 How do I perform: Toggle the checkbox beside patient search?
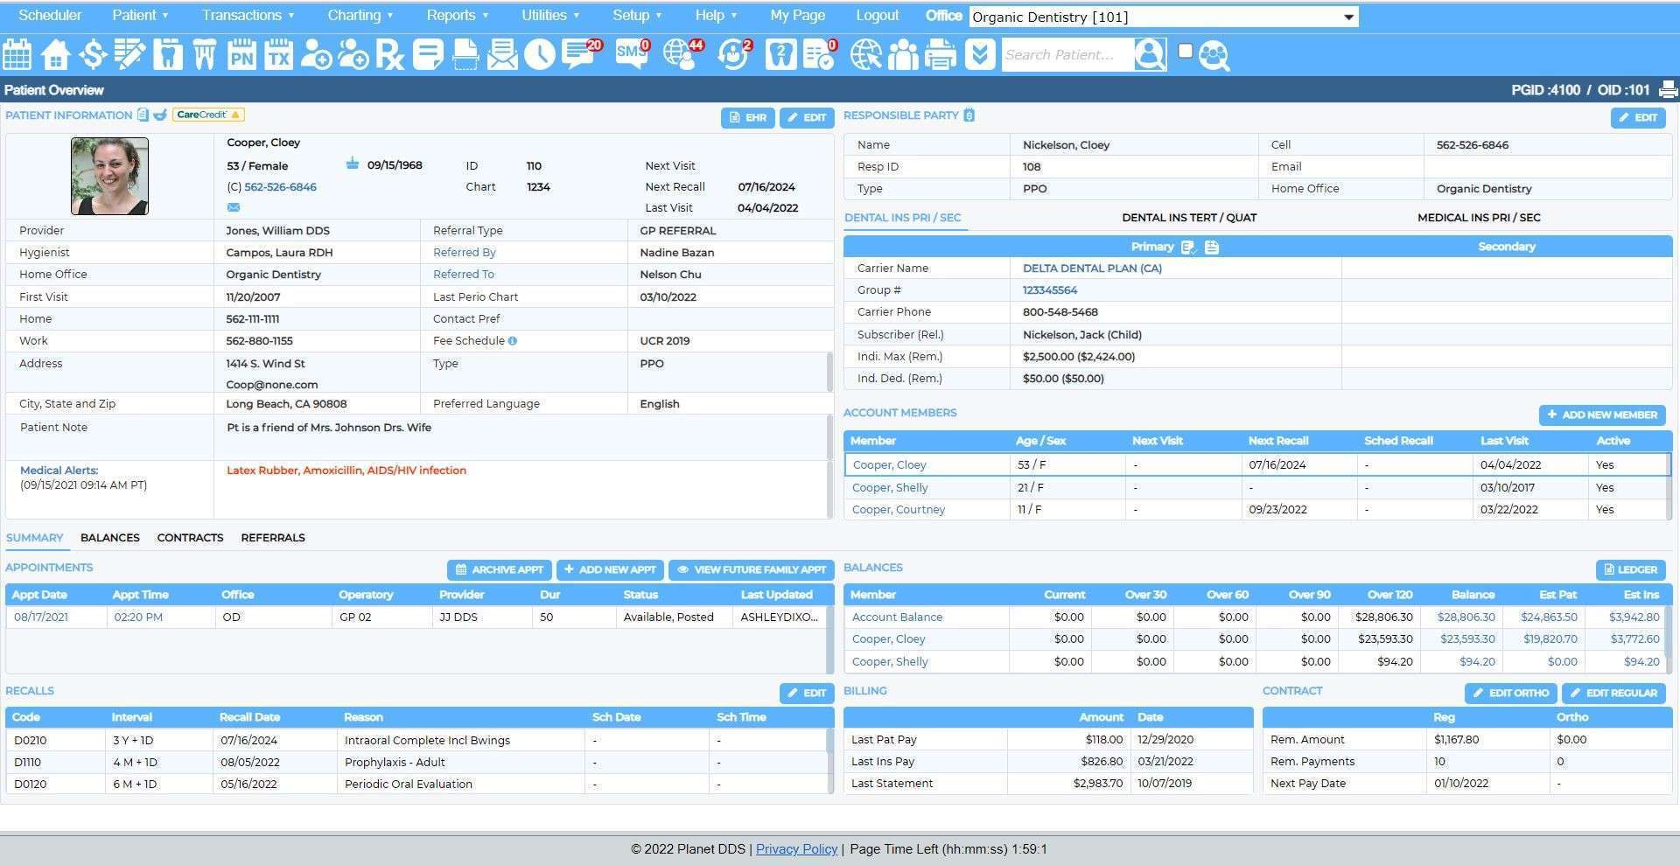[1186, 51]
